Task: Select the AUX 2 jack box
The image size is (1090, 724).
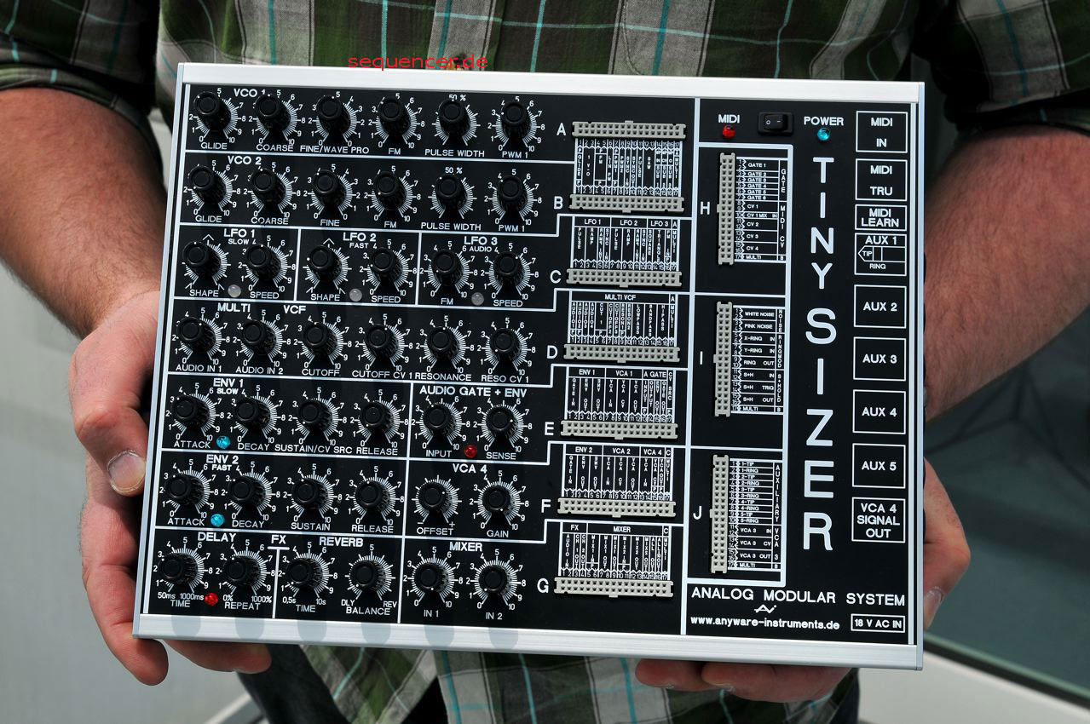Action: (879, 307)
